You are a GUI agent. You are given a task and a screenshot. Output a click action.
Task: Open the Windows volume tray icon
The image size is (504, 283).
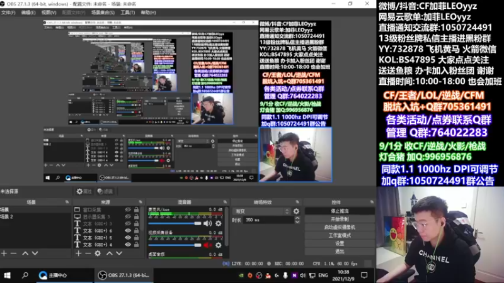point(303,275)
